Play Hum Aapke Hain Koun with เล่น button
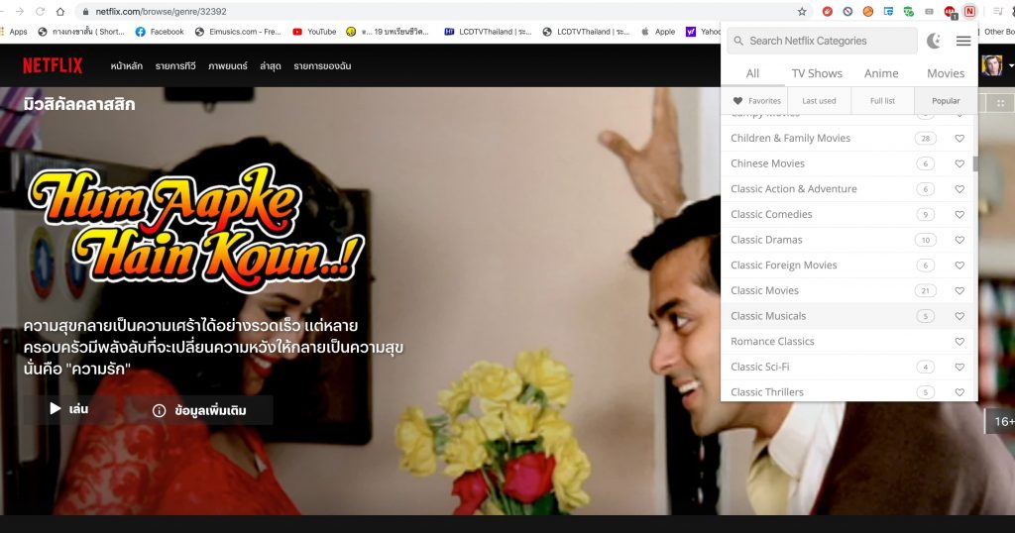The width and height of the screenshot is (1015, 533). tap(69, 409)
